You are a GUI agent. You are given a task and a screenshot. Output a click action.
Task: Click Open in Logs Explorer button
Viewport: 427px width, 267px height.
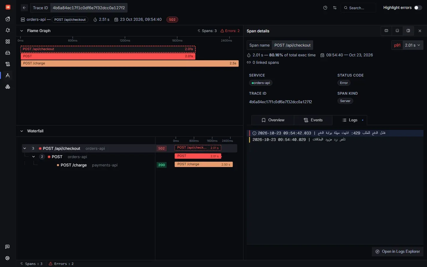pyautogui.click(x=398, y=252)
